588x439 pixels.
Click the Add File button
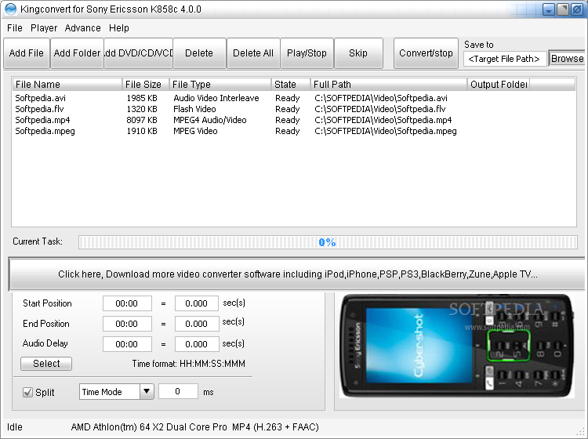click(x=26, y=53)
